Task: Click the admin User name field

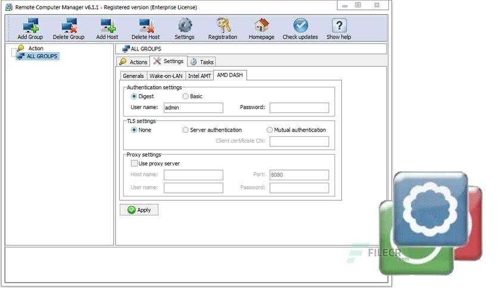Action: coord(194,108)
